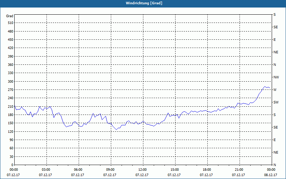Click the E compass label level with 450
The width and height of the screenshot is (286, 179).
275,40
